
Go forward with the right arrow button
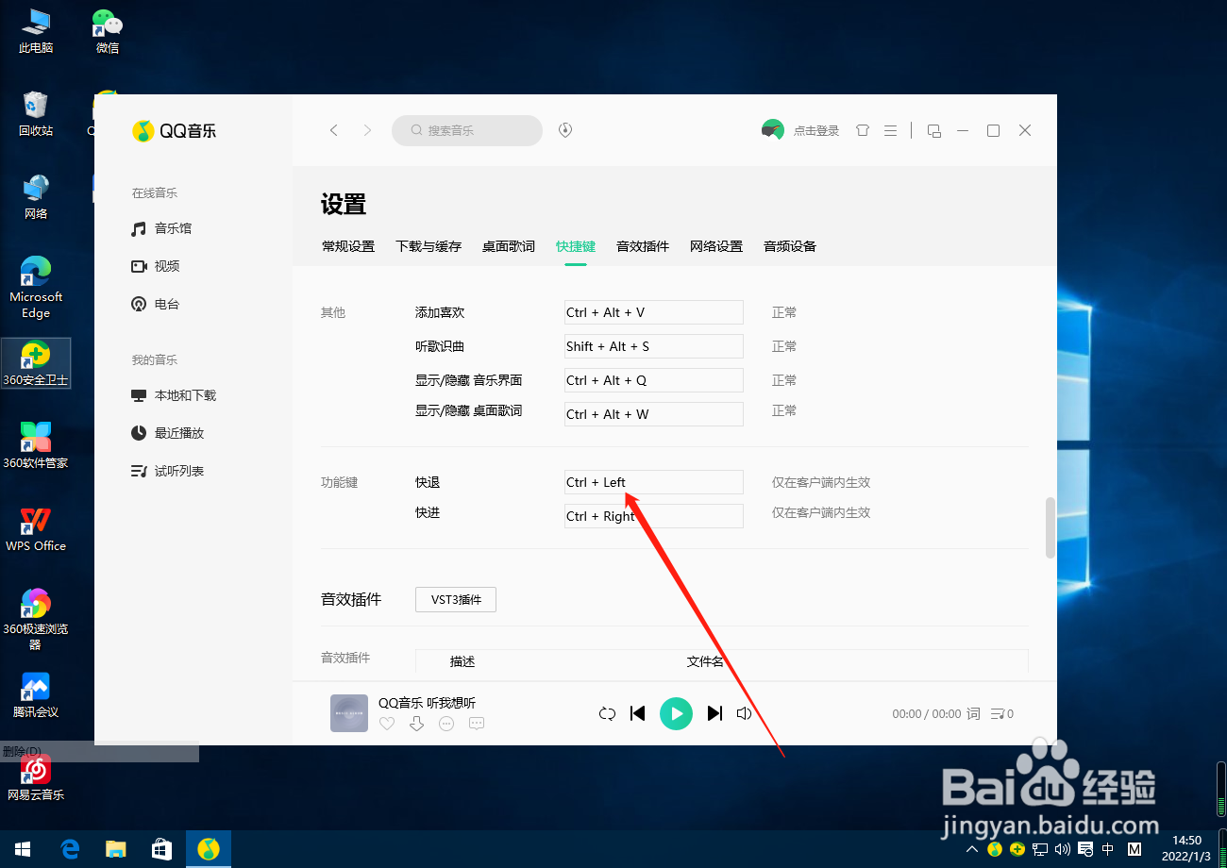coord(367,130)
